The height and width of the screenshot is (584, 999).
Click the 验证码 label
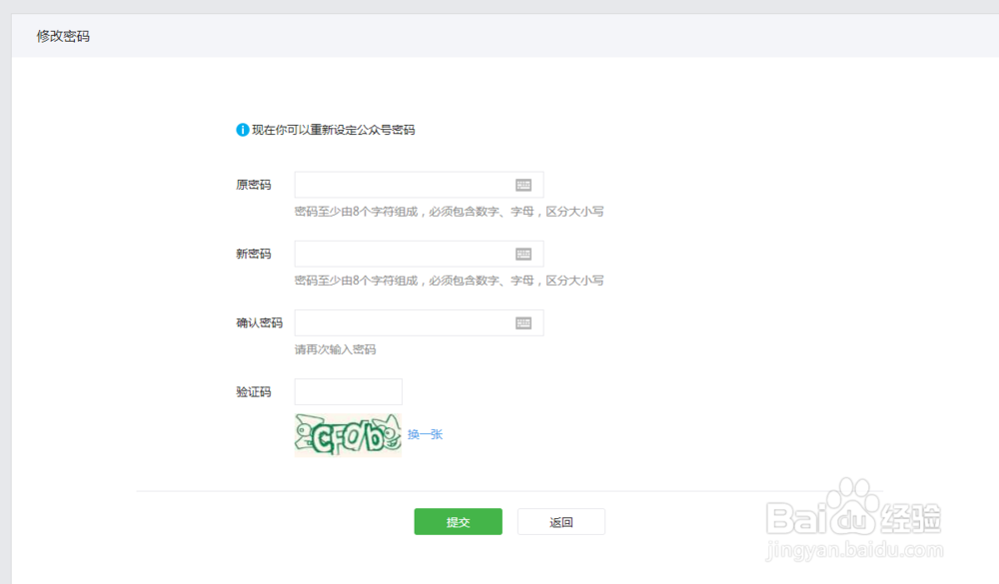coord(253,391)
